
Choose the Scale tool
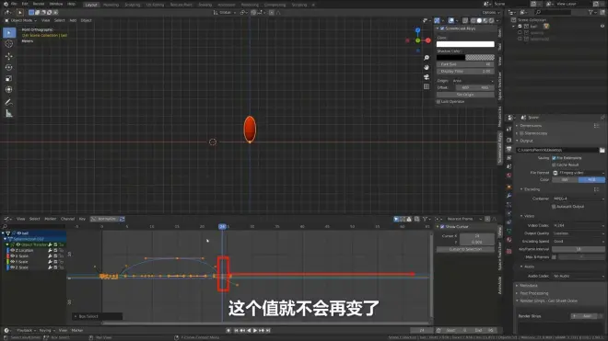[9, 78]
